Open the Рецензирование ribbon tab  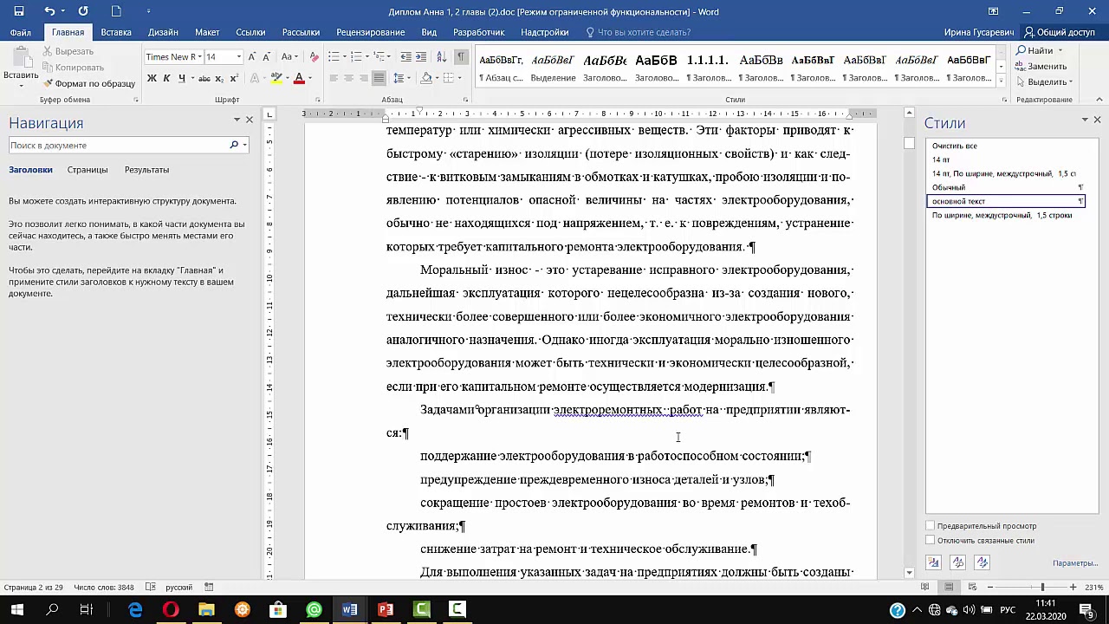point(370,32)
